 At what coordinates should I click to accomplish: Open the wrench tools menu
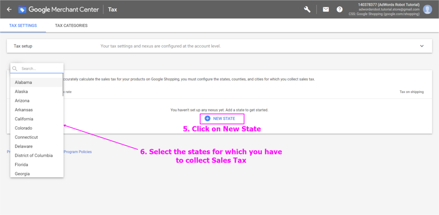307,9
